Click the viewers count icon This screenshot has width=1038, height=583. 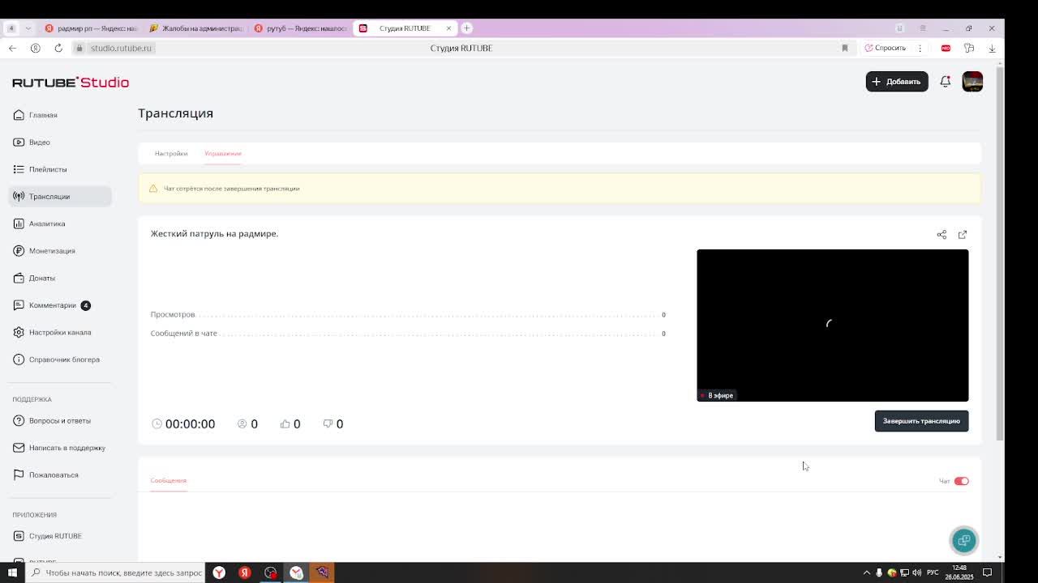click(x=242, y=423)
